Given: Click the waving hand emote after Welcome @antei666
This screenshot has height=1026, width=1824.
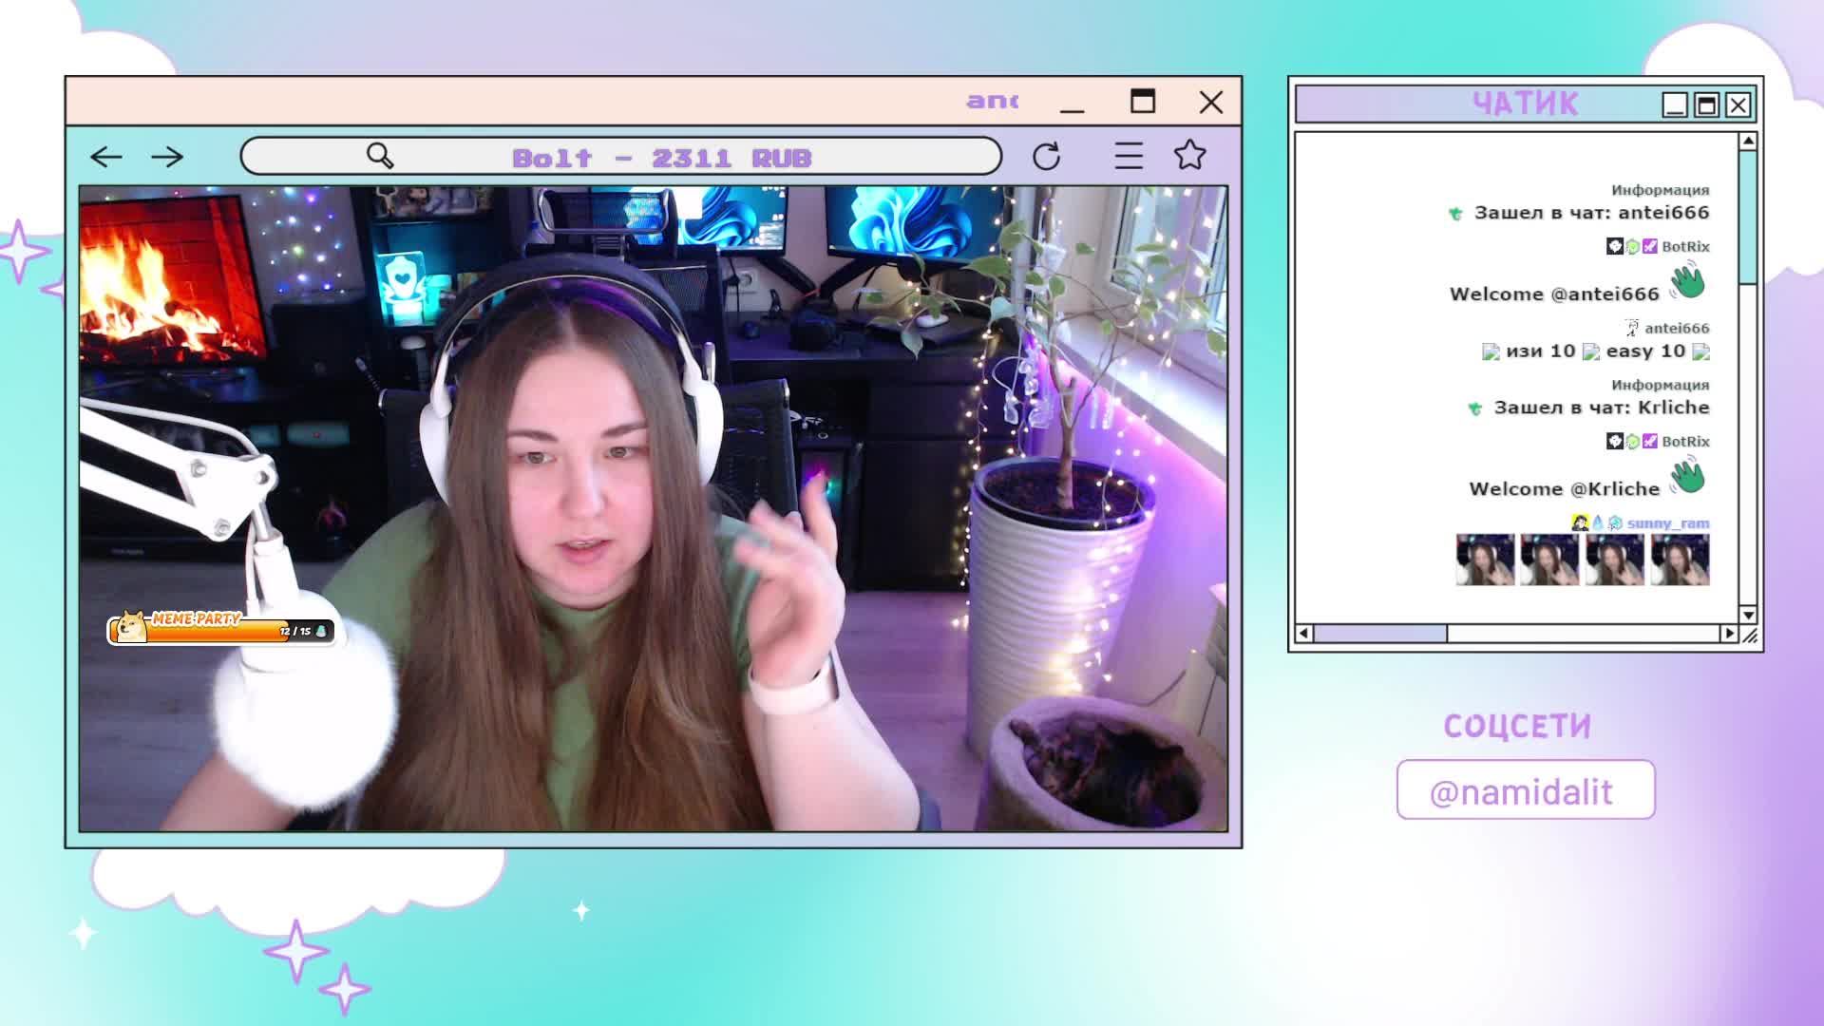Looking at the screenshot, I should tap(1688, 283).
